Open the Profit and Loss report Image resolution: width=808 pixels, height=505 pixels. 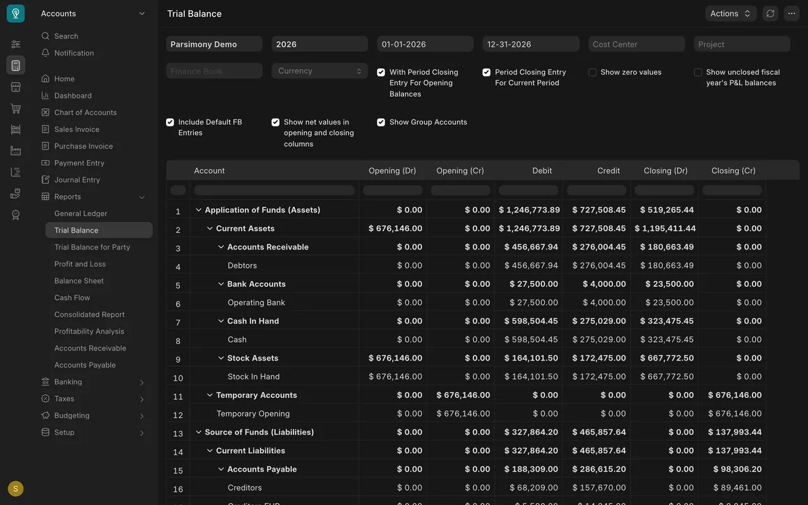coord(80,264)
